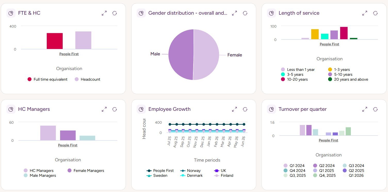Expand the Employee Growth card to fullscreen

pos(235,109)
